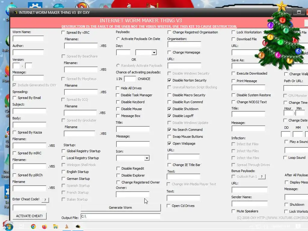The height and width of the screenshot is (231, 308).
Task: Enable Local Registry Startup
Action: (63, 158)
